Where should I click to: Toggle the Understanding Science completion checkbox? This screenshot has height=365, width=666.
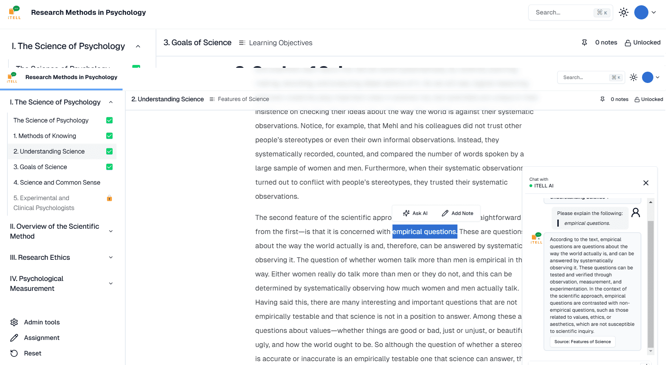[109, 151]
